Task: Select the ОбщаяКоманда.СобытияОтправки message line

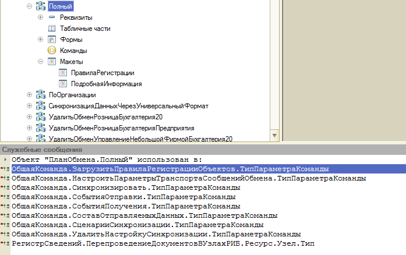Action: pyautogui.click(x=123, y=197)
